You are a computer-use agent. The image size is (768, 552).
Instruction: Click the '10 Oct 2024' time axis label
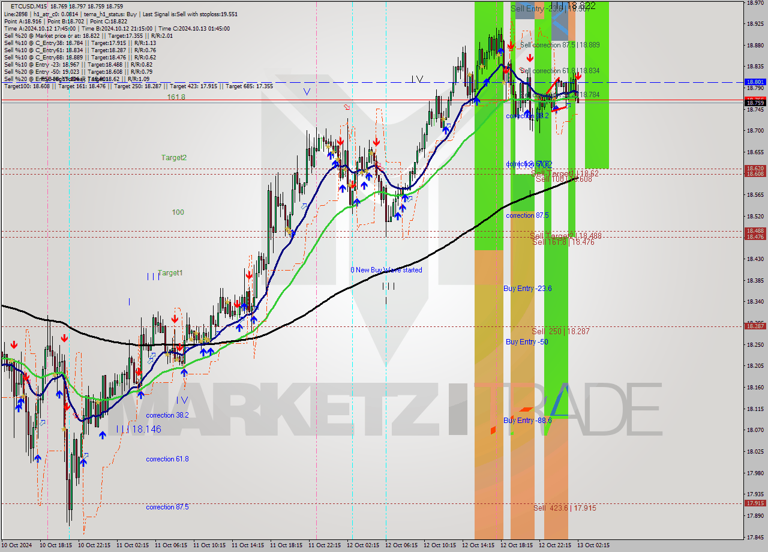click(17, 545)
